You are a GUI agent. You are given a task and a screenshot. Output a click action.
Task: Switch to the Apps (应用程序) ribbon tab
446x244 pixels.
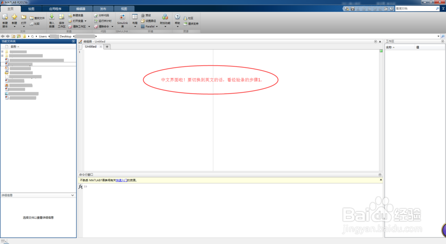55,9
